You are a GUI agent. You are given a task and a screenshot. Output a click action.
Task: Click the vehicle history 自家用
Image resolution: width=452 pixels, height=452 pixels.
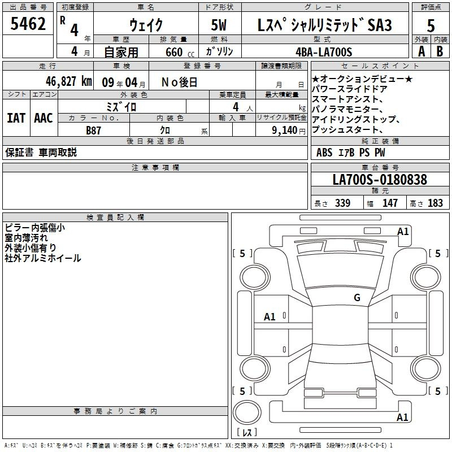(121, 52)
